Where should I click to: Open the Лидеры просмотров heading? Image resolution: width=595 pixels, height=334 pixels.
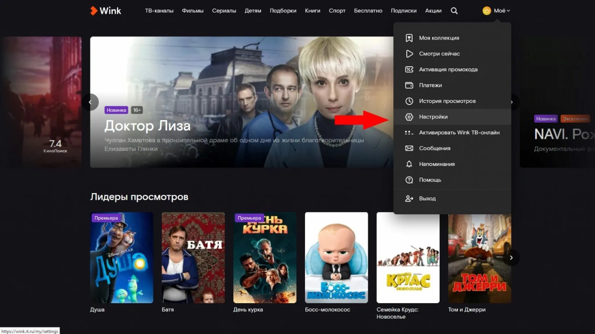pos(139,197)
